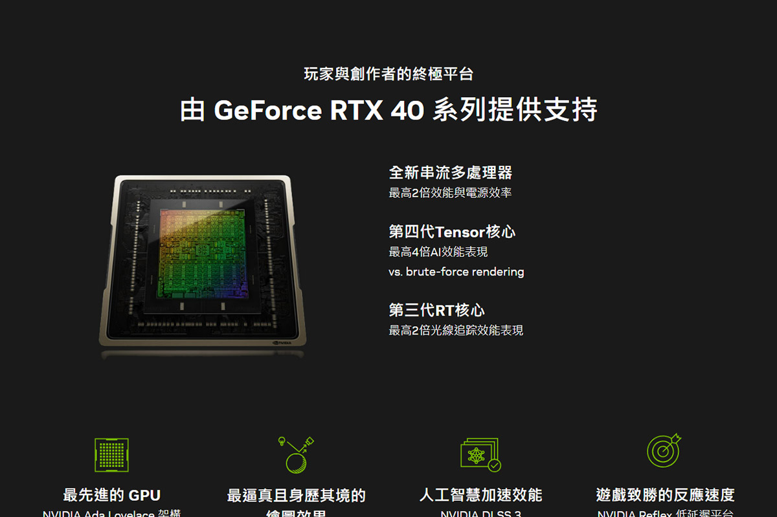Screen dimensions: 777x517
Task: Open the 最先進的 GPU feature title
Action: coord(111,496)
